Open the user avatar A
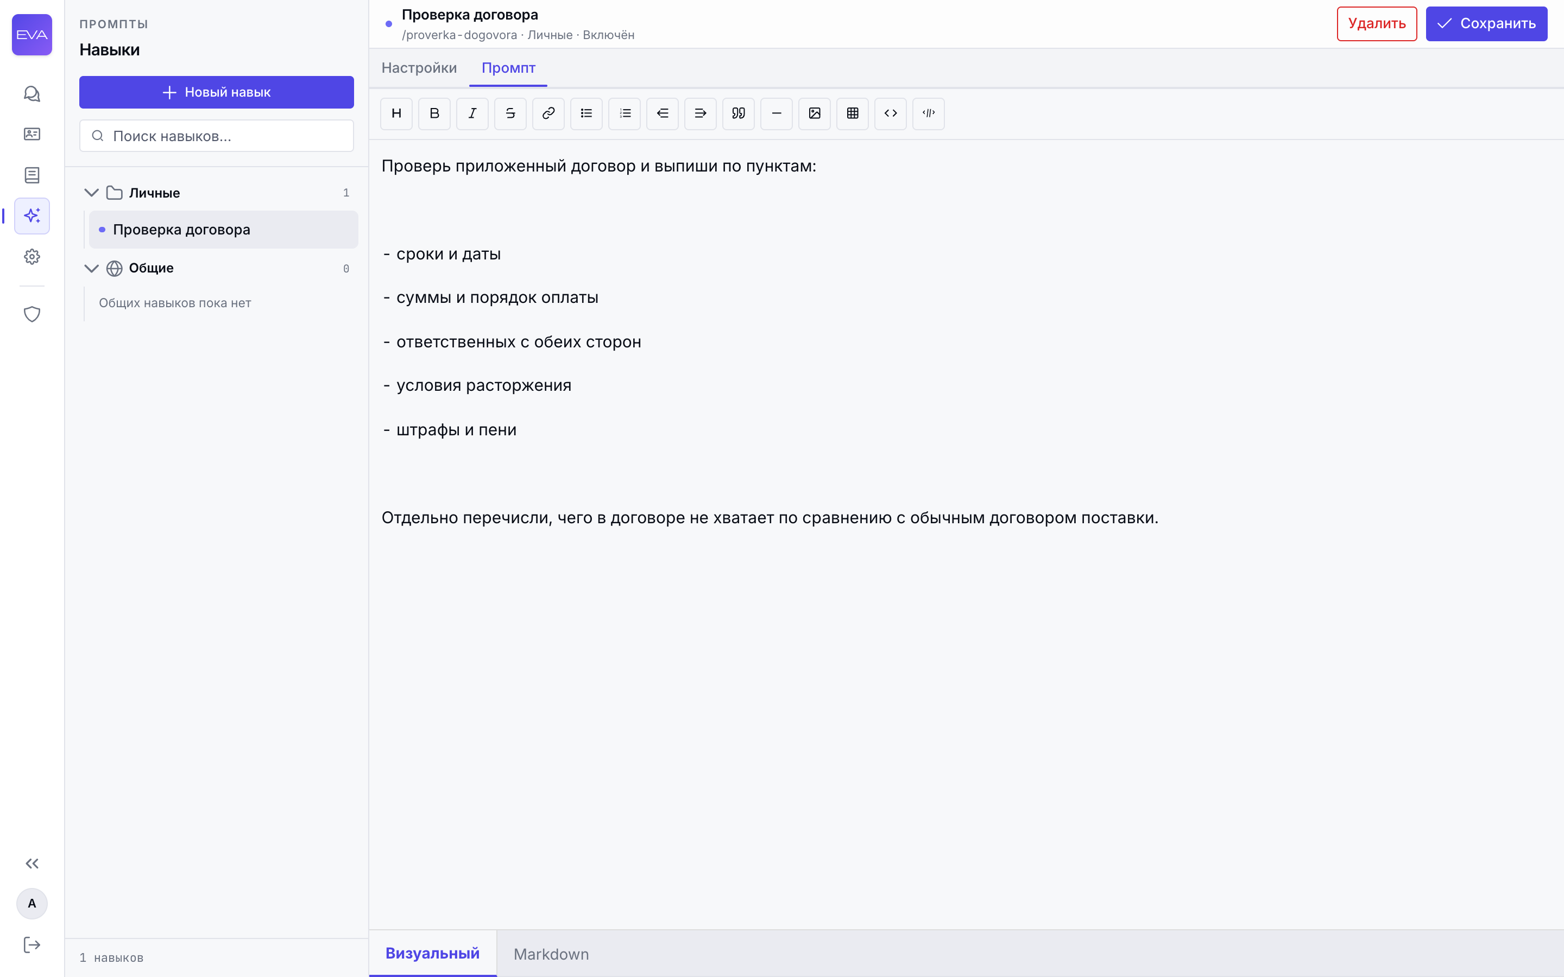 (x=31, y=903)
